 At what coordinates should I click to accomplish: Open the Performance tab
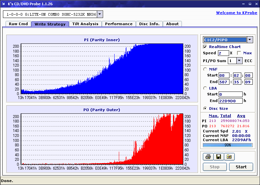(119, 24)
